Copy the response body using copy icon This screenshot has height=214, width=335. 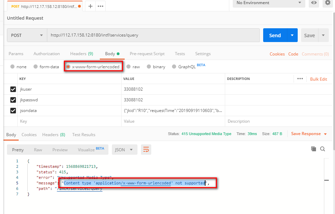point(314,149)
